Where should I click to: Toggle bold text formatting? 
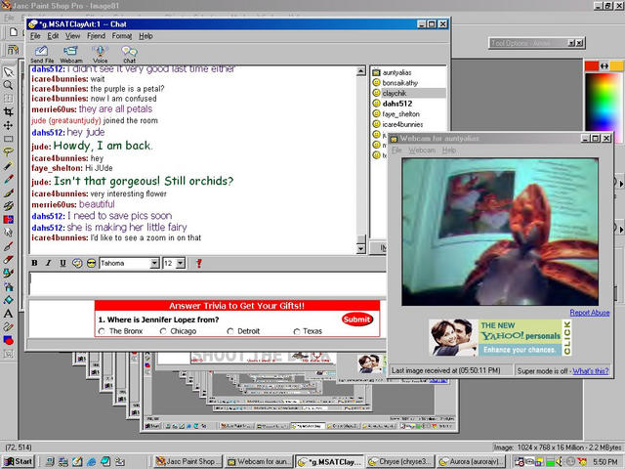pos(35,263)
